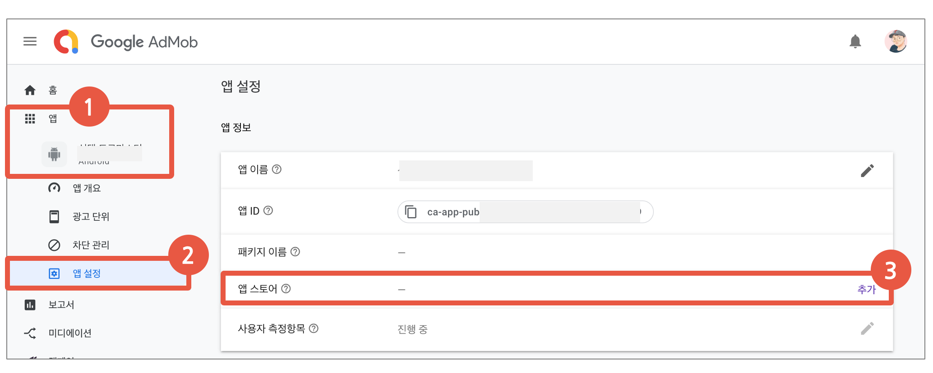Edit the app name with pencil icon
Viewport: 933px width, 373px height.
867,171
